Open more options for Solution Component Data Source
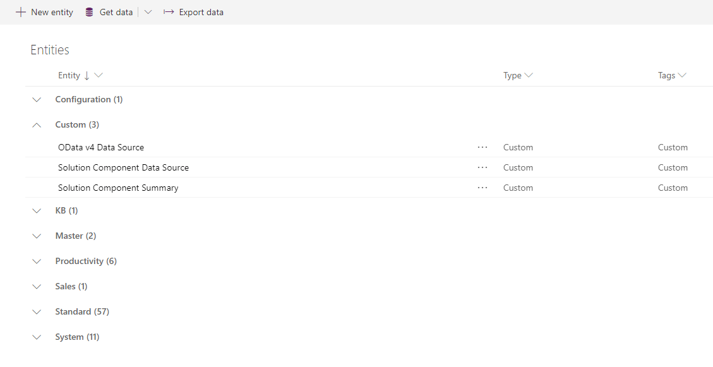 (x=482, y=167)
